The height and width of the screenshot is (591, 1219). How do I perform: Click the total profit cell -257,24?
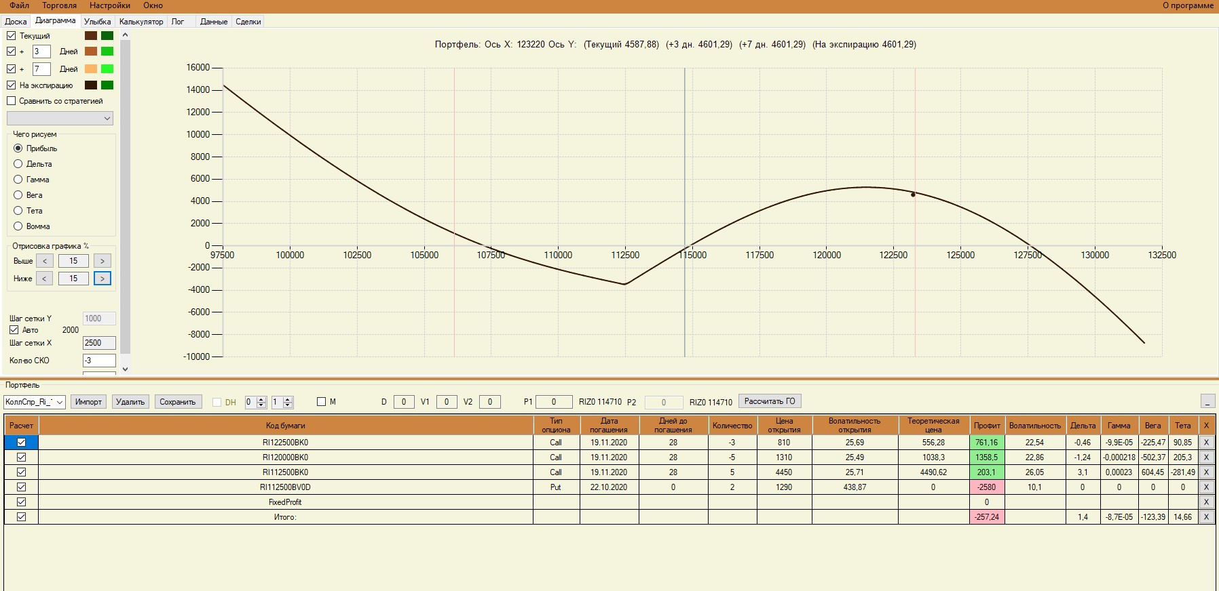(x=987, y=517)
